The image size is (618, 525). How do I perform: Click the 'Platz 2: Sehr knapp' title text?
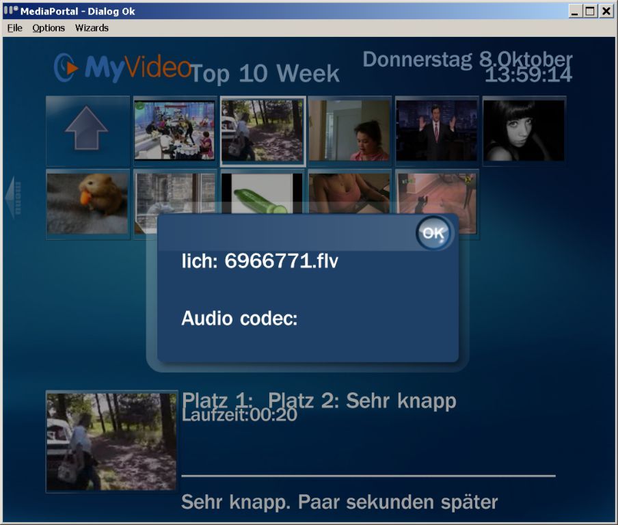(362, 401)
